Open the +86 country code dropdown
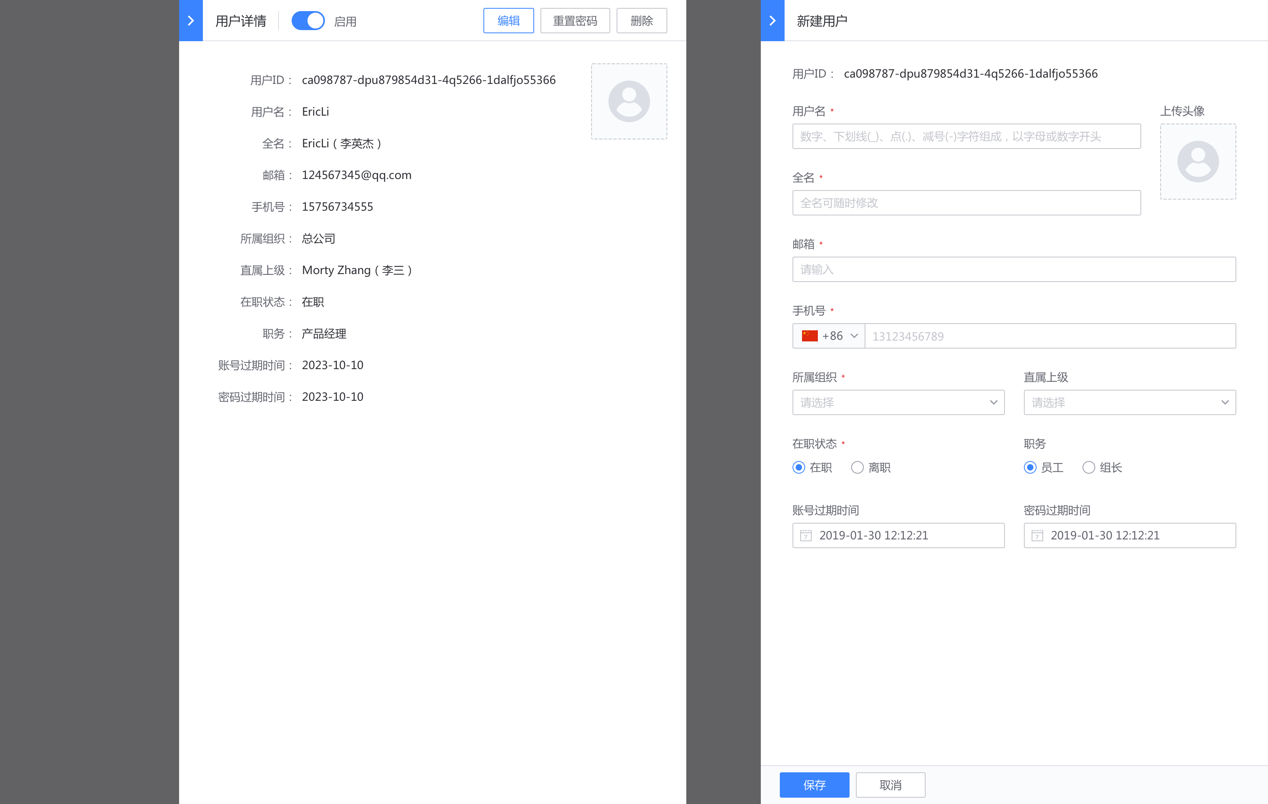This screenshot has width=1268, height=804. (854, 336)
